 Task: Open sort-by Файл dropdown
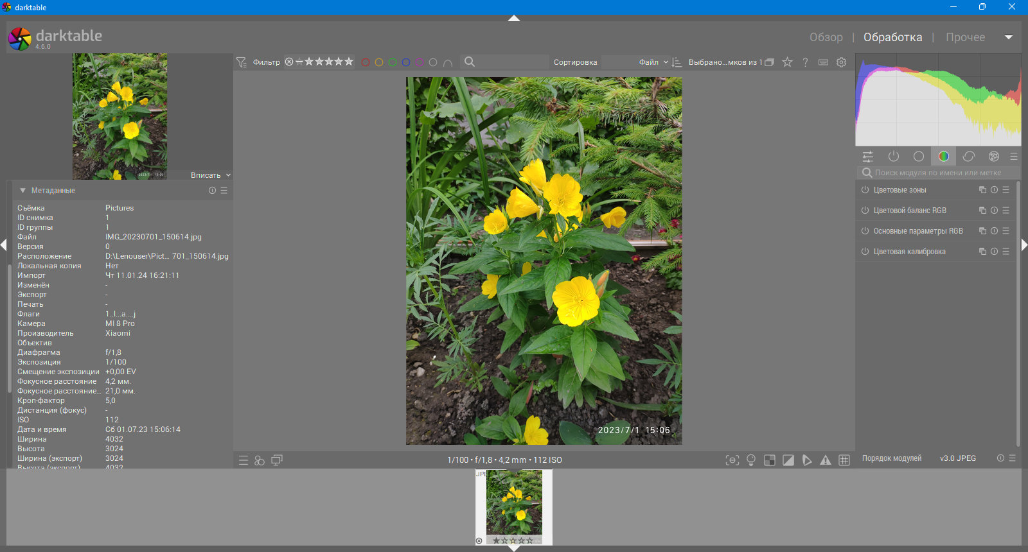tap(653, 62)
